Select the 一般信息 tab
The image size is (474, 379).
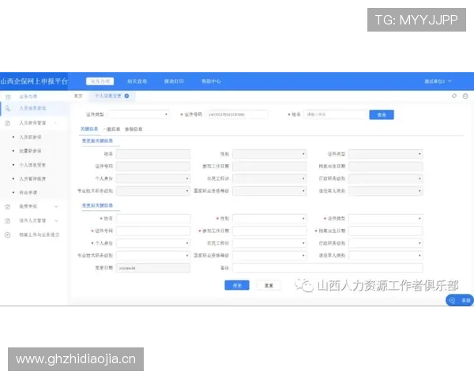coord(111,129)
